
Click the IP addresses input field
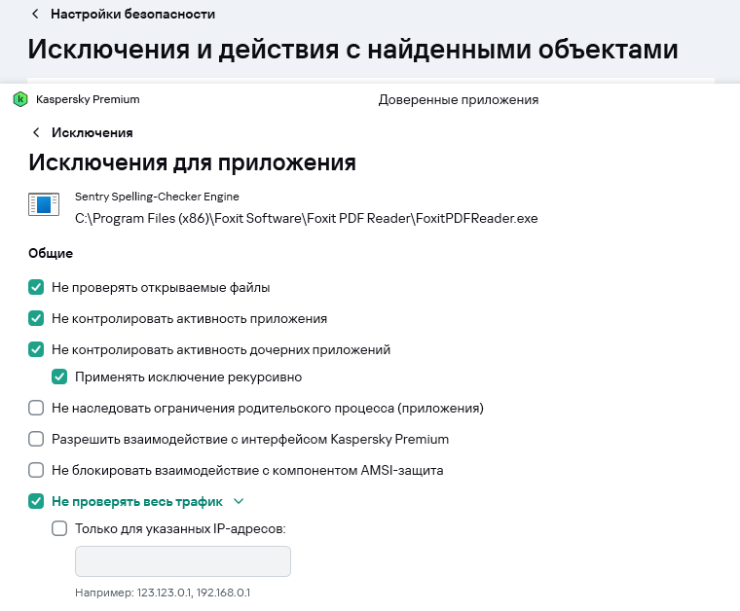(183, 562)
